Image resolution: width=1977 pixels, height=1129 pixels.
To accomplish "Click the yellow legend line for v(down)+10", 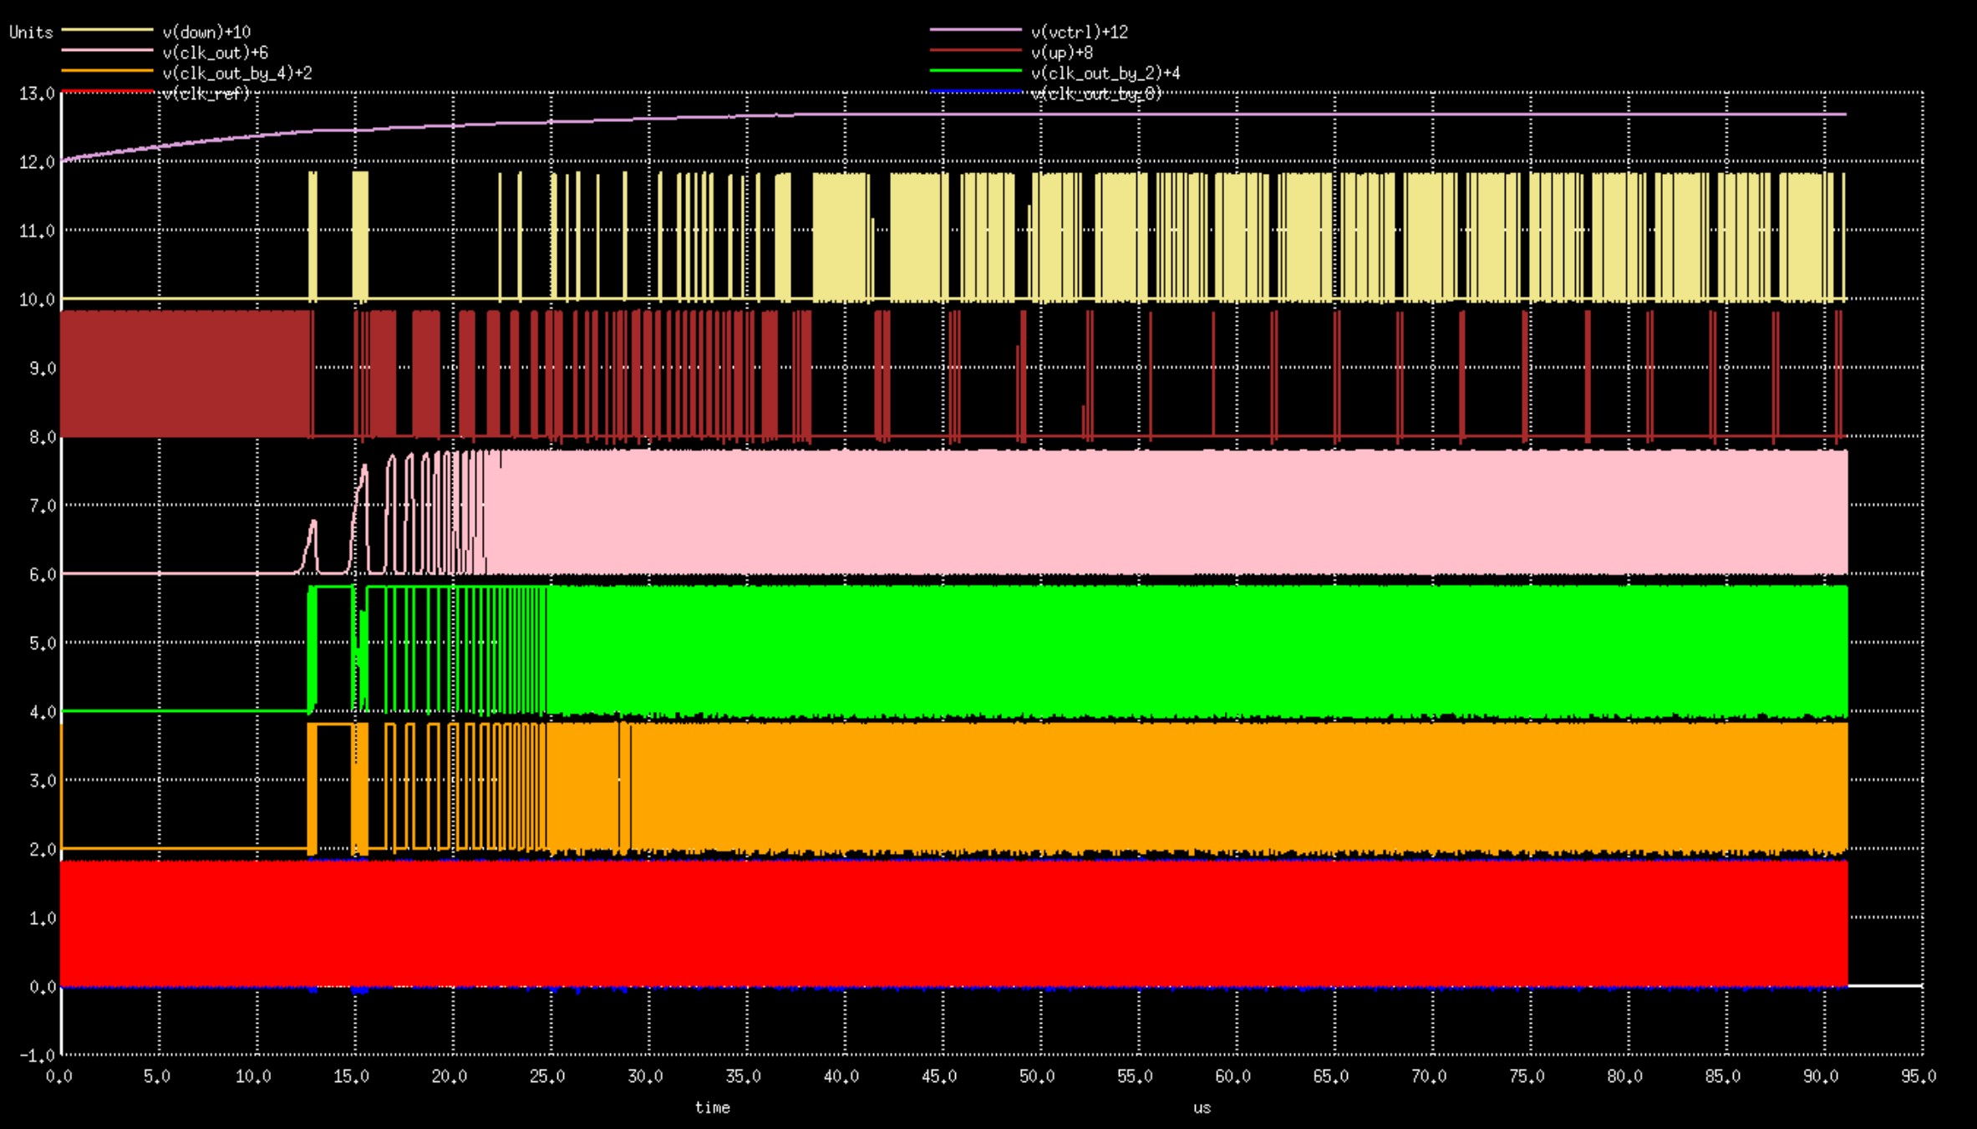I will [107, 30].
